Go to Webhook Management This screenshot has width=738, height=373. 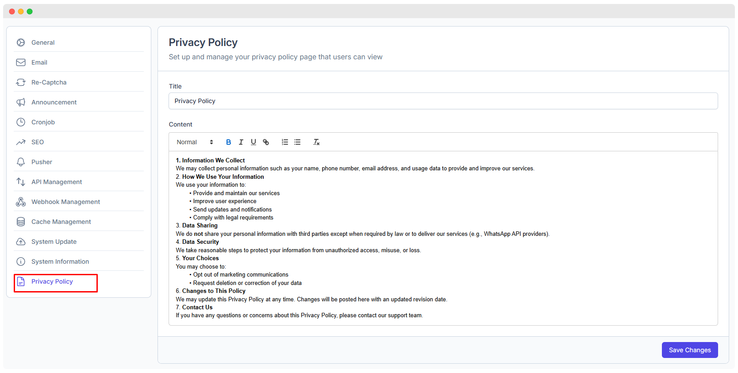pyautogui.click(x=79, y=202)
